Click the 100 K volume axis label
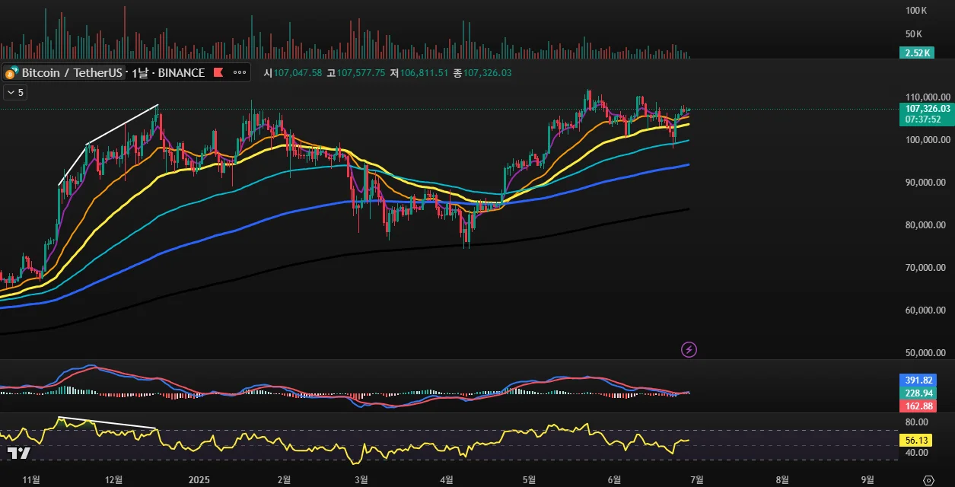Image resolution: width=955 pixels, height=487 pixels. (x=916, y=11)
